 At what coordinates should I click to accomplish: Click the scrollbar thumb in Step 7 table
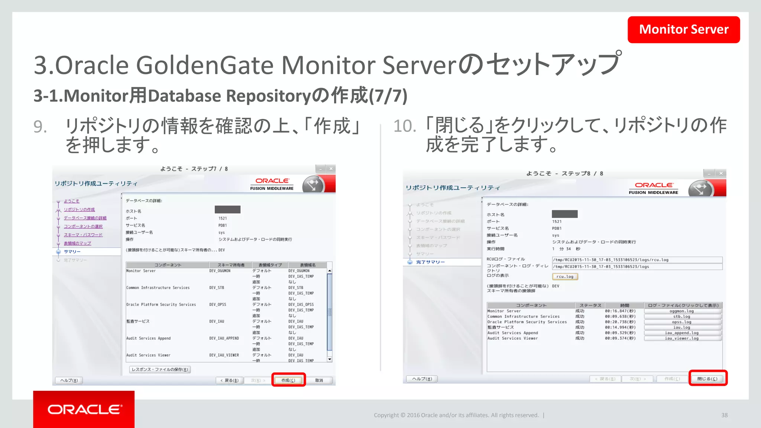click(330, 312)
